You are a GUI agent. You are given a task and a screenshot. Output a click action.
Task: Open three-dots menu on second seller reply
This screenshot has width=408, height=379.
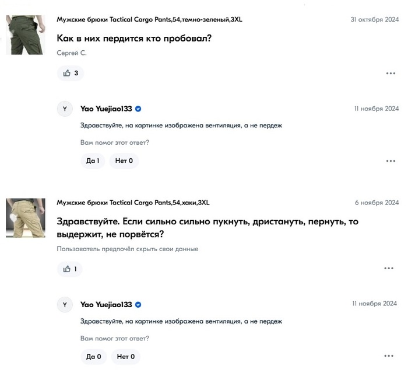click(389, 356)
